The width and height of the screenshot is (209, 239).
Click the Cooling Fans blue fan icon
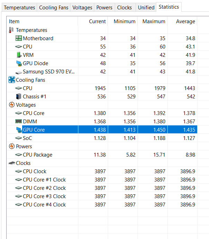coord(11,80)
